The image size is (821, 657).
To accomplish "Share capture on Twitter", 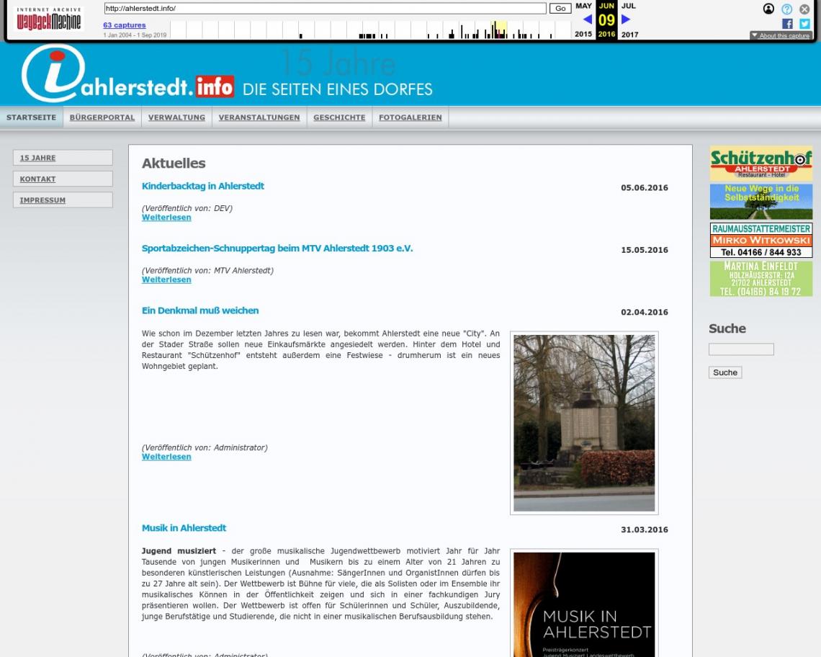I will coord(804,24).
